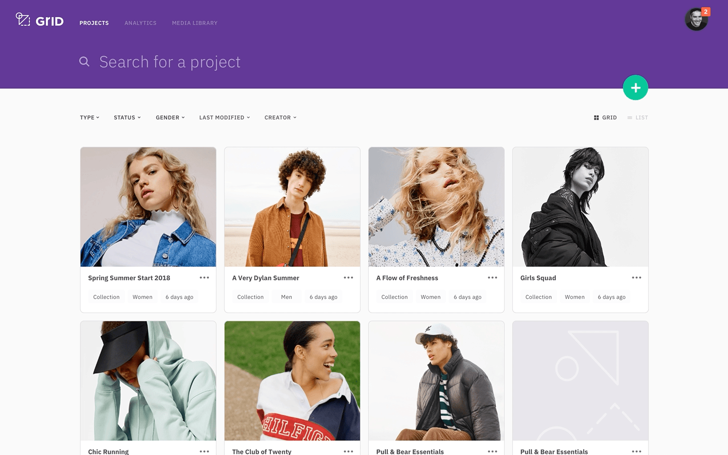Toggle the Women tag on Girls Squad
This screenshot has height=455, width=728.
pyautogui.click(x=574, y=297)
